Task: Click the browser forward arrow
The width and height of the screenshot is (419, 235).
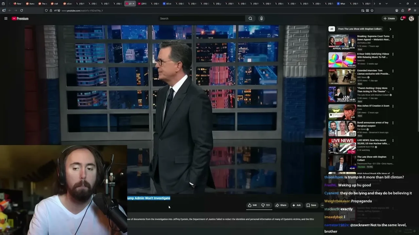Action: click(x=15, y=10)
